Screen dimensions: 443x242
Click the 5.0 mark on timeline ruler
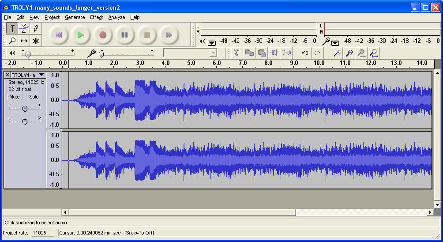pyautogui.click(x=191, y=63)
